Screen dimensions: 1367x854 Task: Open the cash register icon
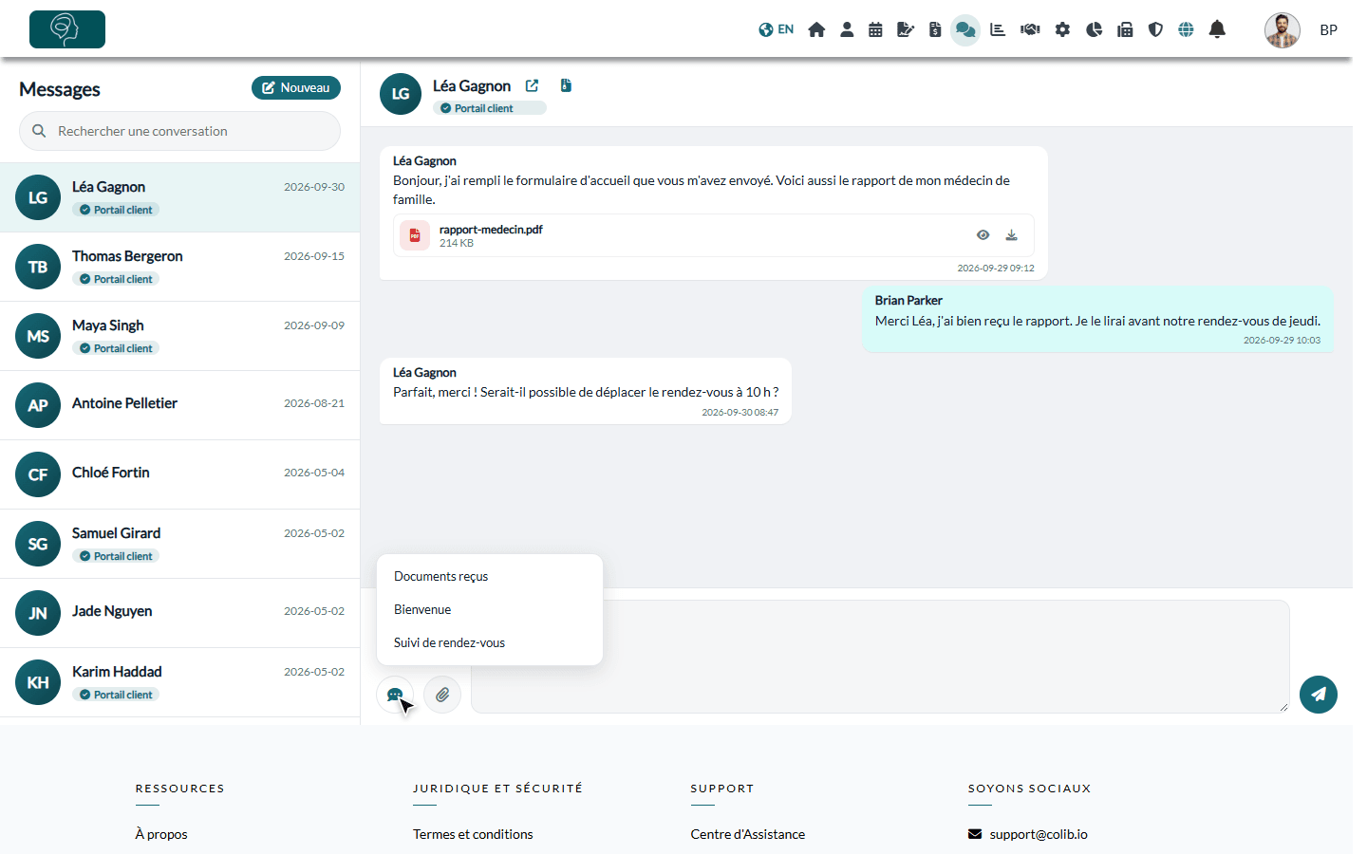1125,29
